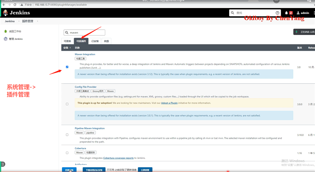Click the 外部工具集成 tag
Image resolution: width=315 pixels, height=172 pixels.
click(x=82, y=91)
